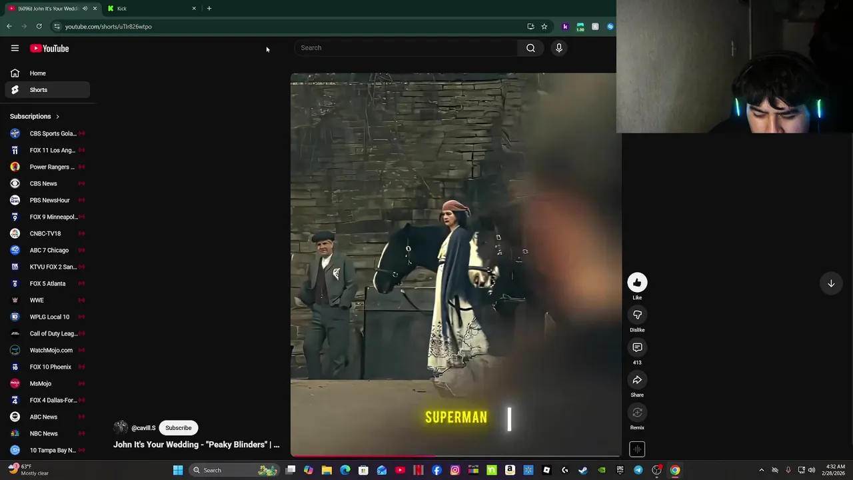Bookmark this page with the star icon
The height and width of the screenshot is (480, 853).
544,27
